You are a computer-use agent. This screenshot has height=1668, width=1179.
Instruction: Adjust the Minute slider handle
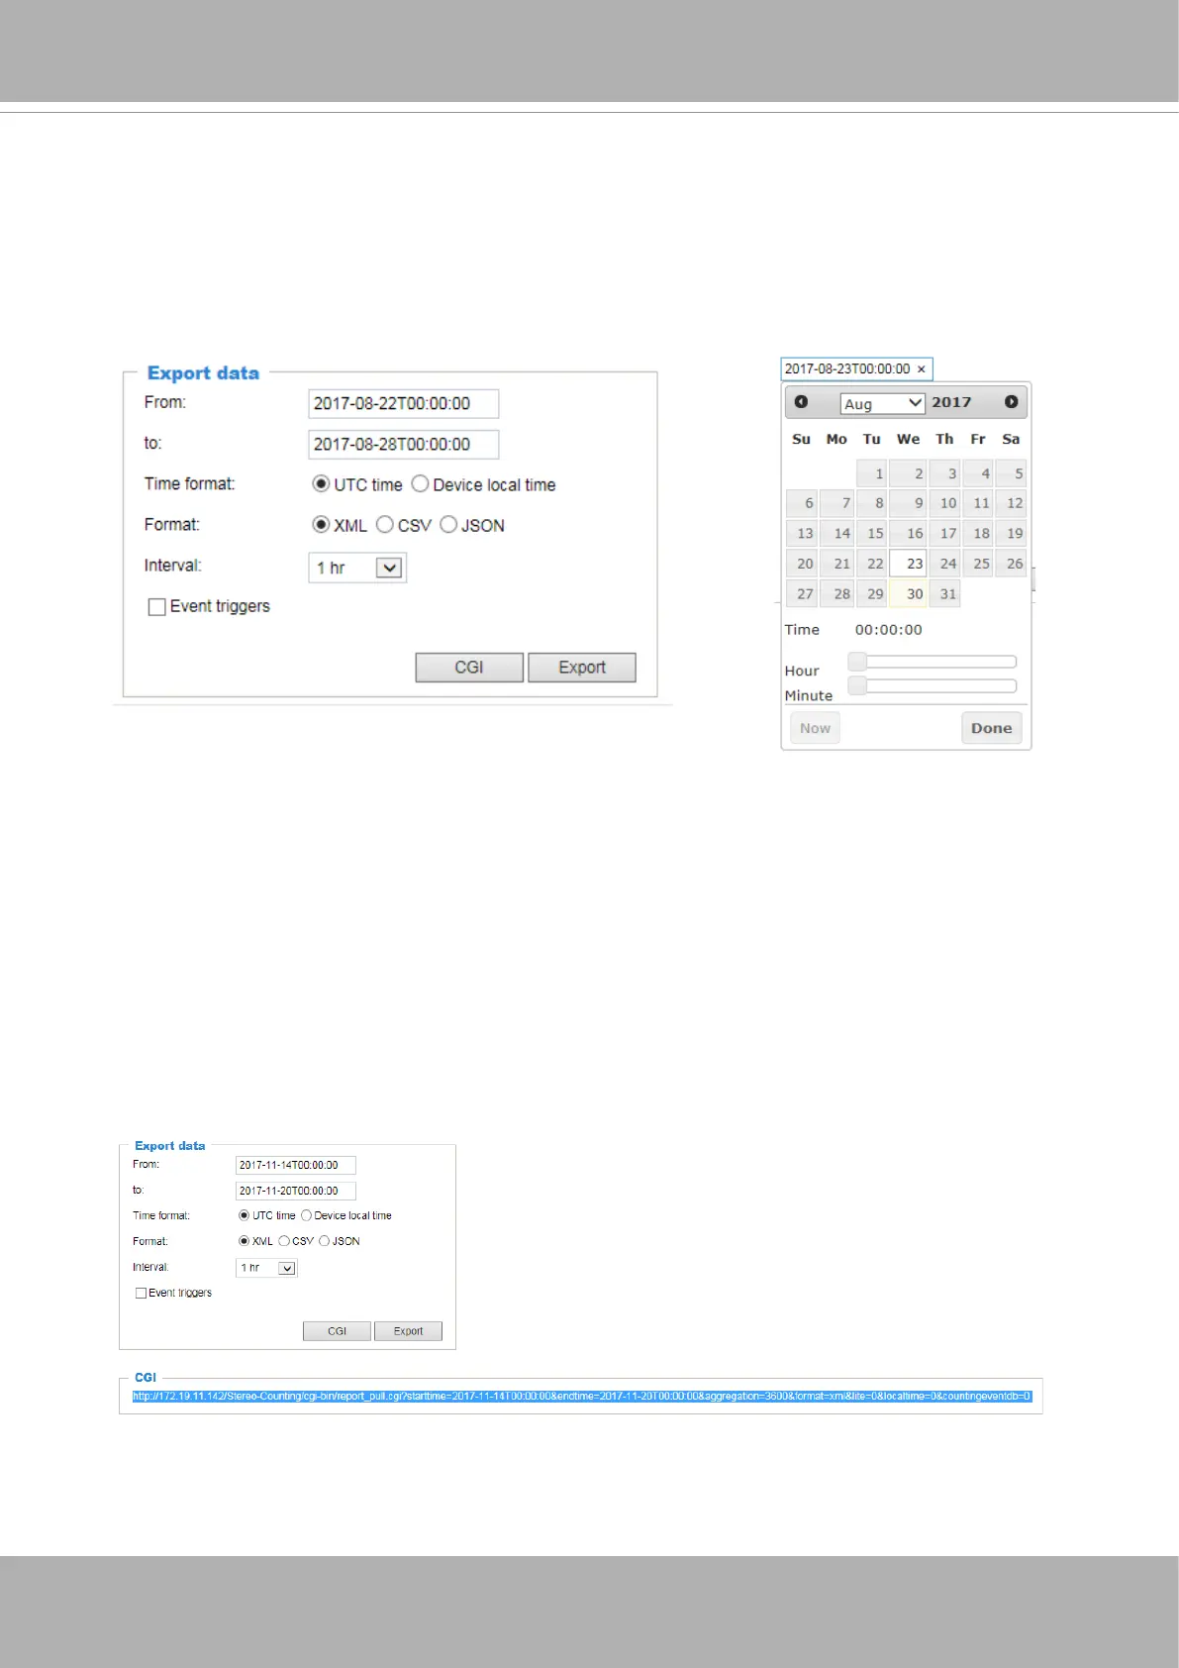[857, 685]
